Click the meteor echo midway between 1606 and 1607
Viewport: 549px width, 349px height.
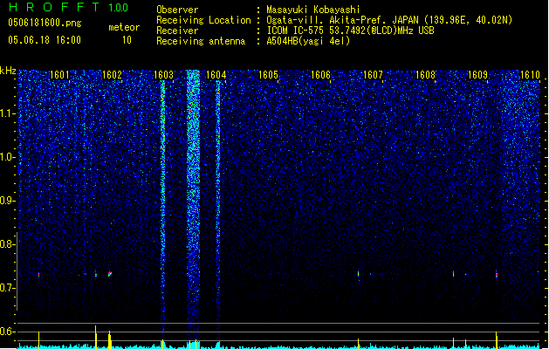[x=358, y=274]
